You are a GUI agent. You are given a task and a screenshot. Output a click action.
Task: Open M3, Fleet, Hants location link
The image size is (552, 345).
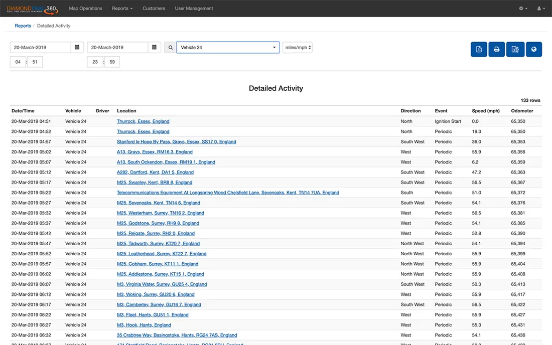(153, 315)
